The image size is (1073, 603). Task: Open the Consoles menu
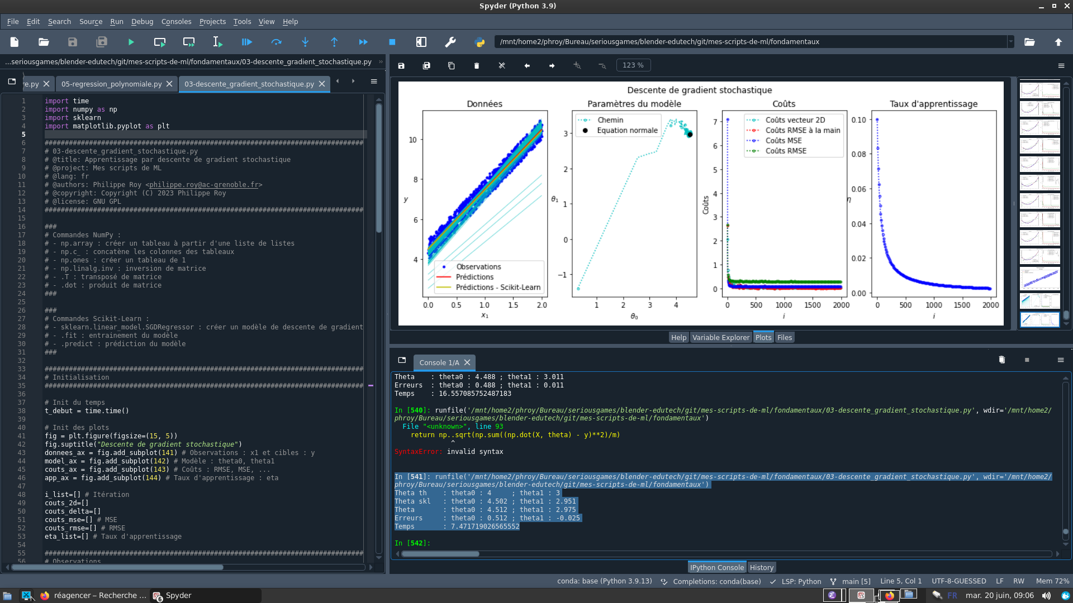click(176, 21)
